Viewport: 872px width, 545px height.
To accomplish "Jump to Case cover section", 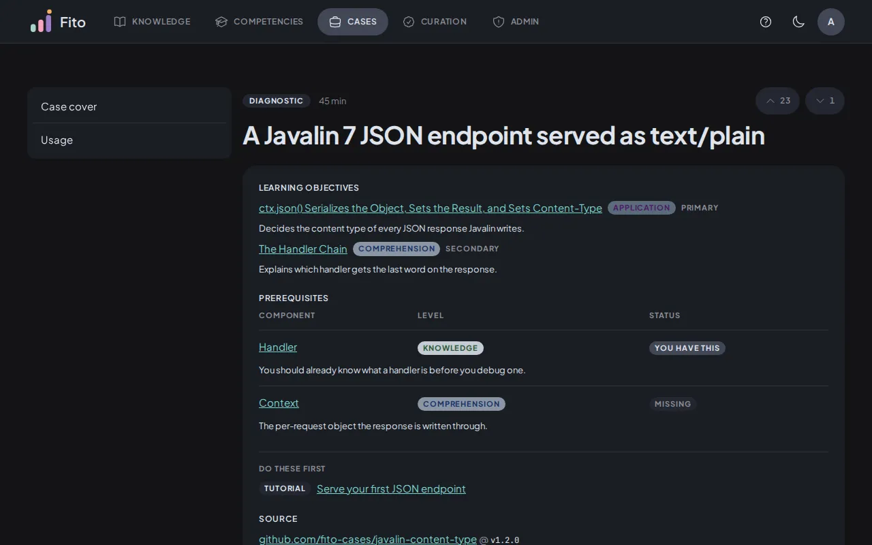I will 129,106.
